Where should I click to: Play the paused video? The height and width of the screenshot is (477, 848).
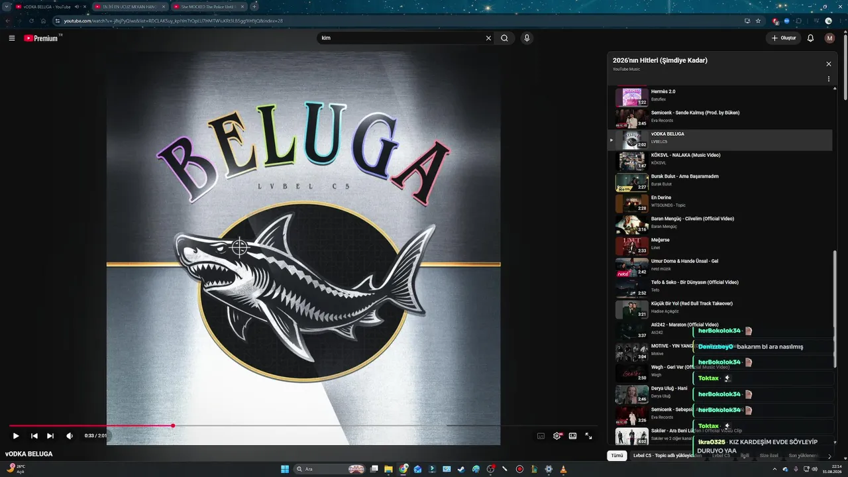pos(16,436)
